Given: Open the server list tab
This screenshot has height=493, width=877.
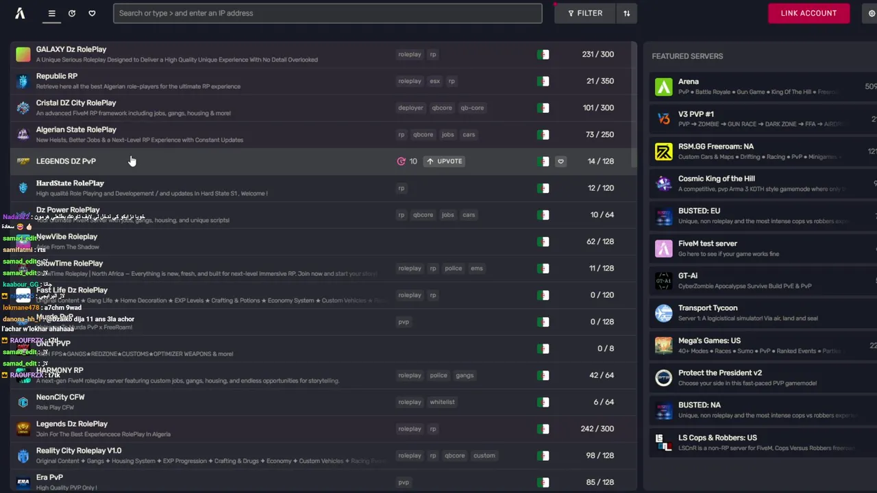Looking at the screenshot, I should pyautogui.click(x=51, y=13).
